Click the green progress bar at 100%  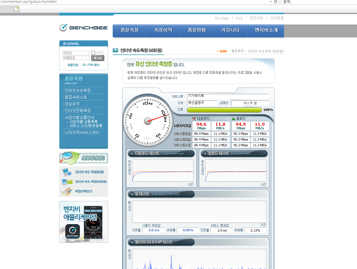tap(224, 110)
